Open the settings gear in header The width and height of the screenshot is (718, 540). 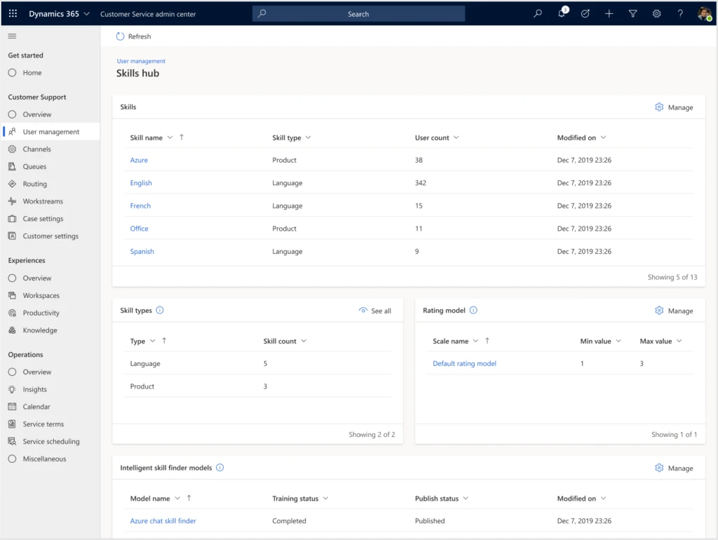coord(656,14)
